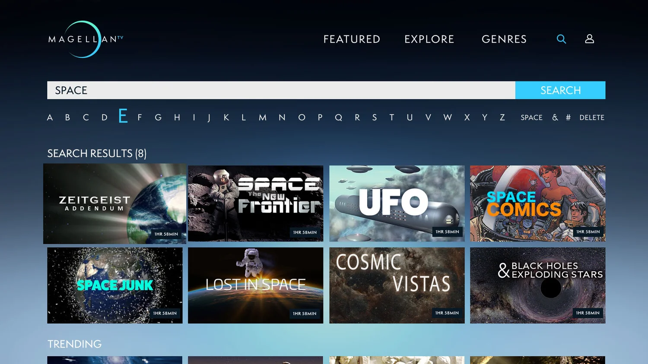The image size is (648, 364).
Task: Select letter K on the keyboard row
Action: pos(226,117)
